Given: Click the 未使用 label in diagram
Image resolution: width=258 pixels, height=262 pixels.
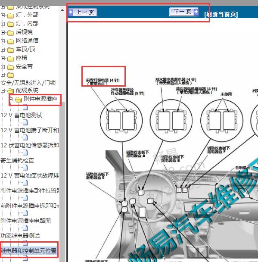Looking at the screenshot, I should tap(226, 94).
